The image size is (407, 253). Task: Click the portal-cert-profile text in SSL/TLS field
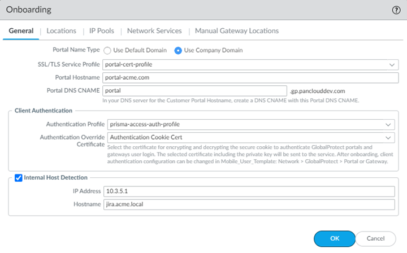click(129, 64)
